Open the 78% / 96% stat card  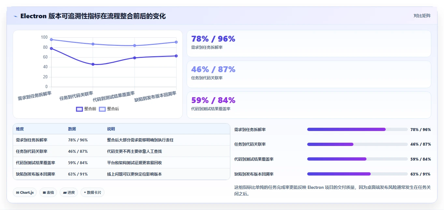click(309, 44)
